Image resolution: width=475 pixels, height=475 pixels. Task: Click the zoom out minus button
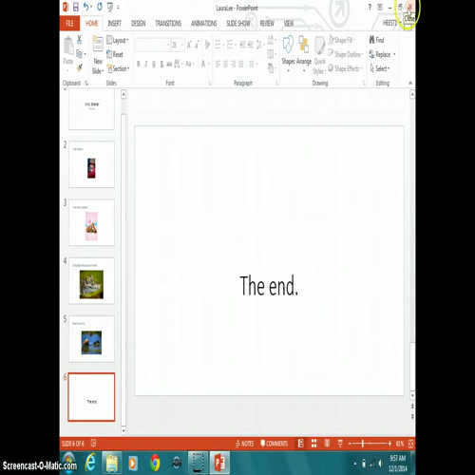pyautogui.click(x=350, y=444)
